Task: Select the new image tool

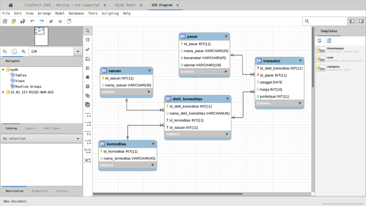Action: pyautogui.click(x=88, y=77)
